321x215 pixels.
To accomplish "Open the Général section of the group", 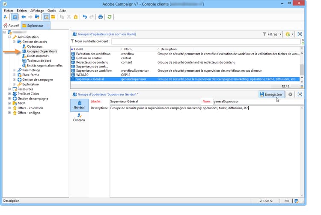I will click(80, 105).
